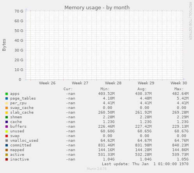Click the 'Avg:' column header
The width and height of the screenshot is (194, 173).
142,89
